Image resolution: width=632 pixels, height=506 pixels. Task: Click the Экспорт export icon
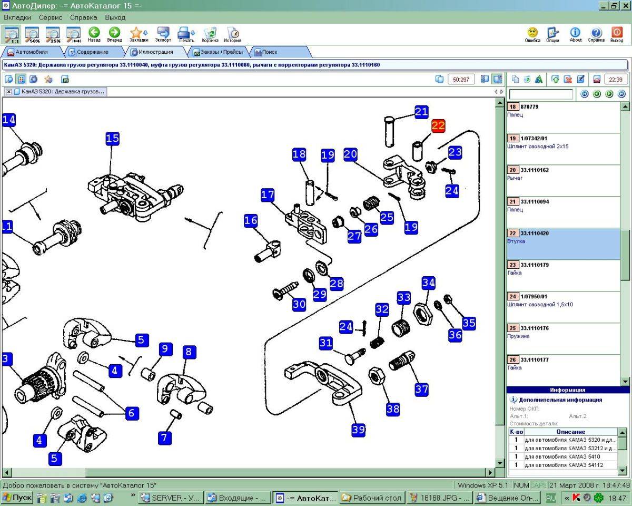[163, 35]
